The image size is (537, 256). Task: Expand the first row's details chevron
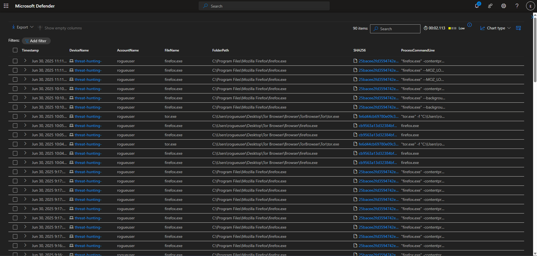(x=25, y=61)
